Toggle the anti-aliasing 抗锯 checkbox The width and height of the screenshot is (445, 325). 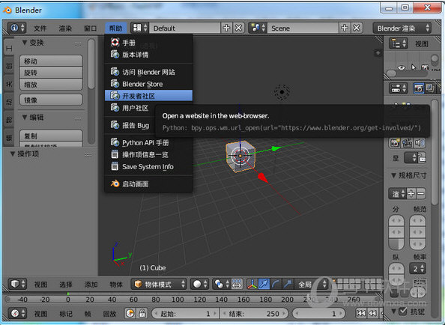[402, 312]
